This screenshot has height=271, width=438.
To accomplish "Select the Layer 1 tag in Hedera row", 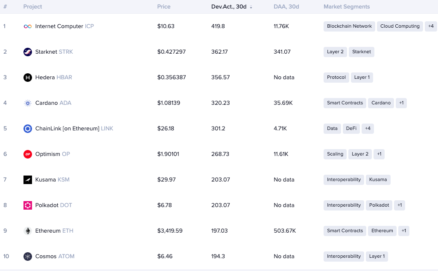I will coord(362,77).
